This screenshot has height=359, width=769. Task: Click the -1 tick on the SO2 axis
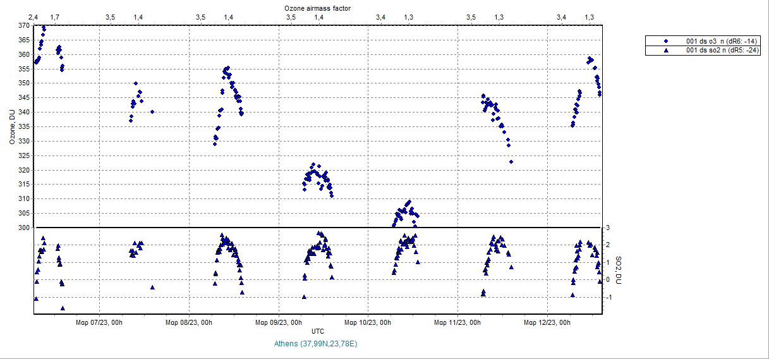click(609, 297)
